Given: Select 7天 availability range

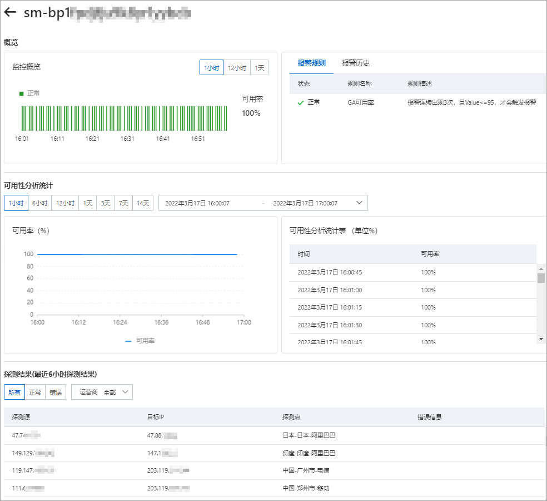Looking at the screenshot, I should (123, 203).
